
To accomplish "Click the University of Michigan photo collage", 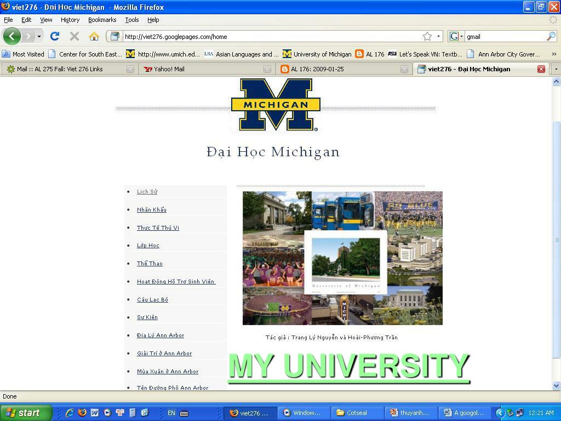I will (x=342, y=258).
